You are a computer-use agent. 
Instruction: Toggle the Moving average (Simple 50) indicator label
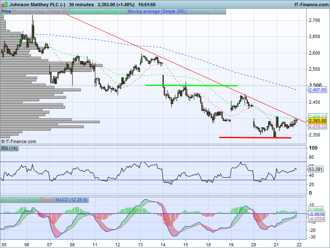tap(98, 12)
